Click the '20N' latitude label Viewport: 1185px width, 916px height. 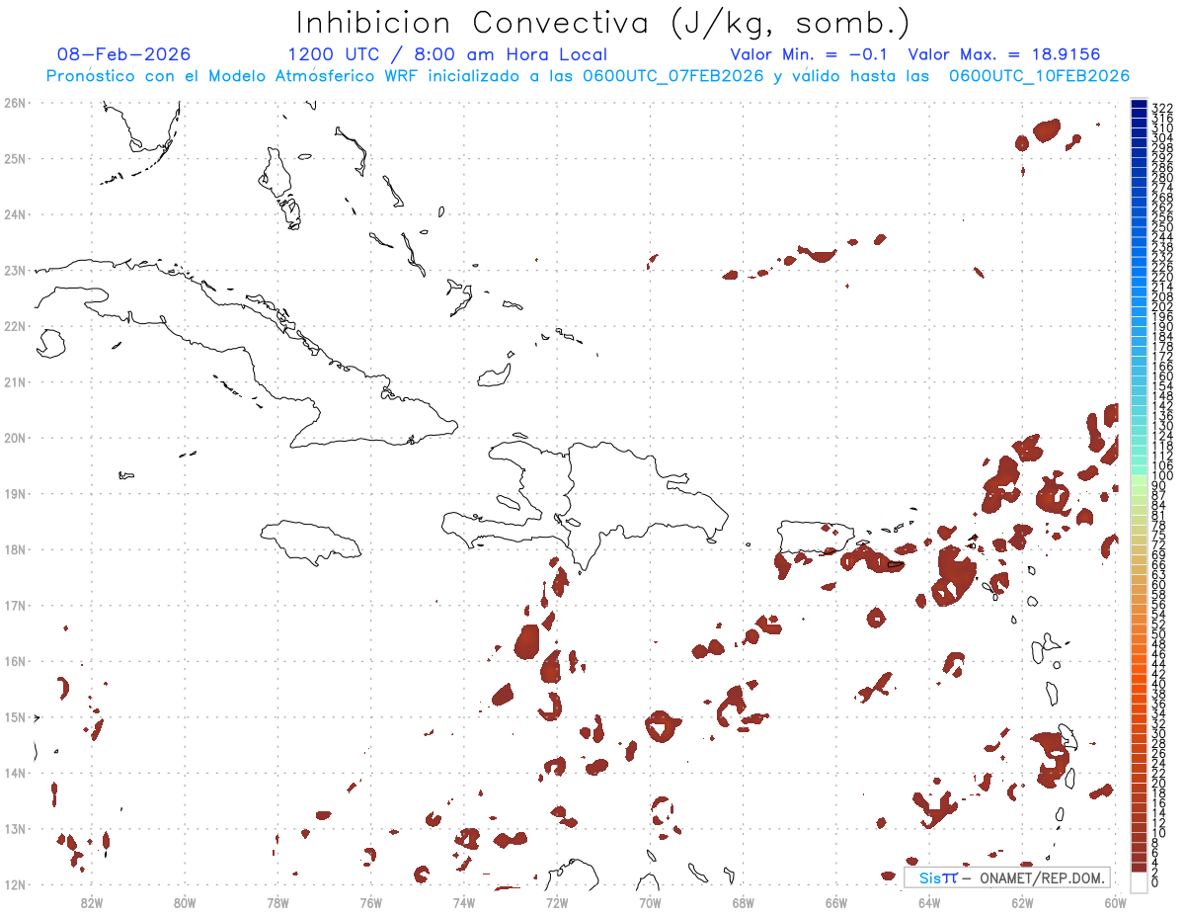point(14,438)
